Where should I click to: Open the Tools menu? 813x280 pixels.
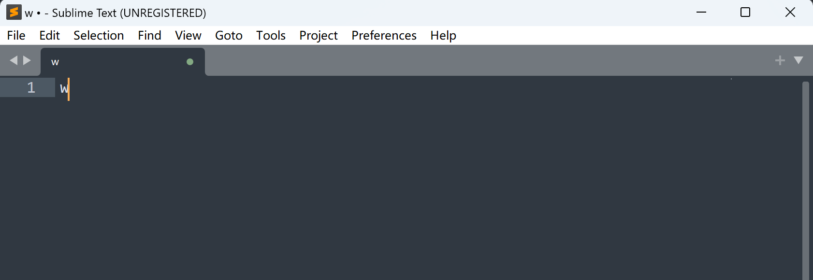click(x=271, y=35)
